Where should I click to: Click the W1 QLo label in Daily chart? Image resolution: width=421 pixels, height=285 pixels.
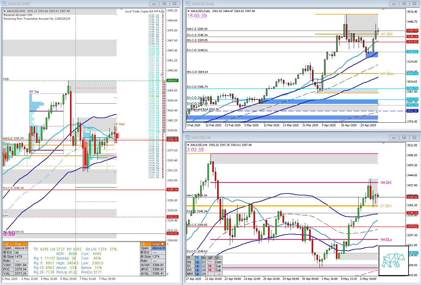[387, 74]
